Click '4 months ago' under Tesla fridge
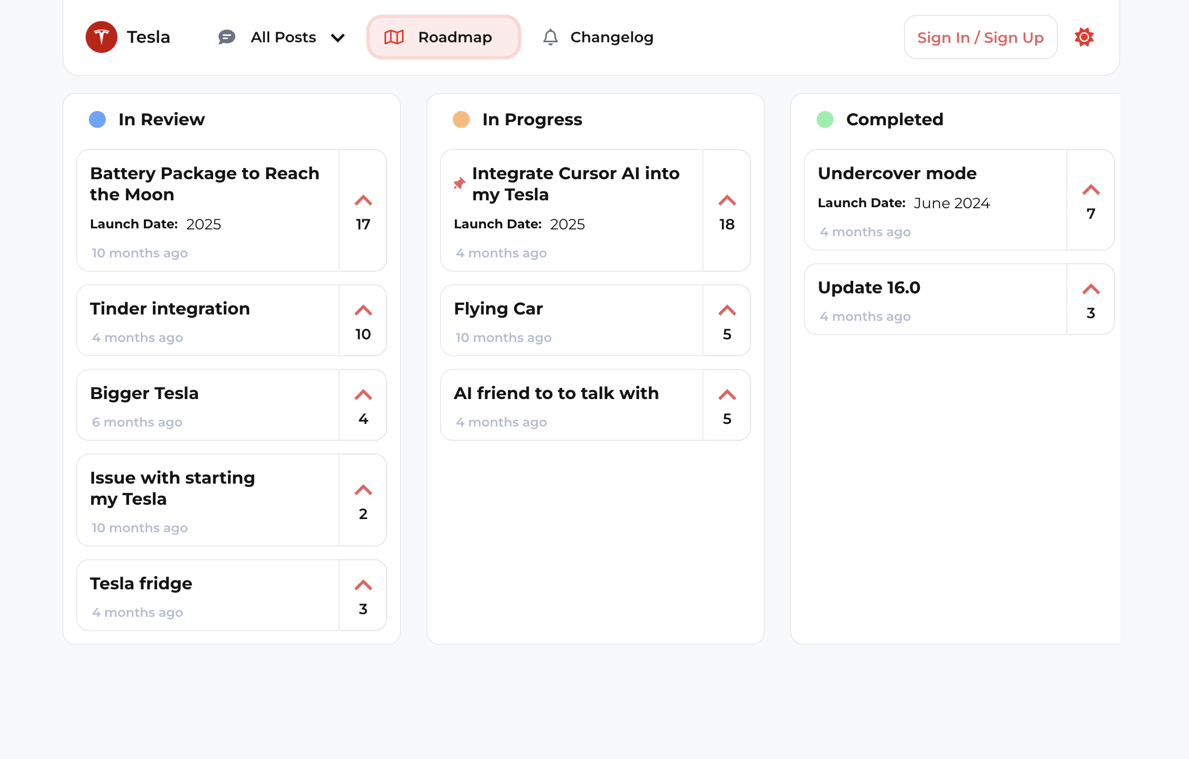The width and height of the screenshot is (1189, 759). (x=138, y=612)
